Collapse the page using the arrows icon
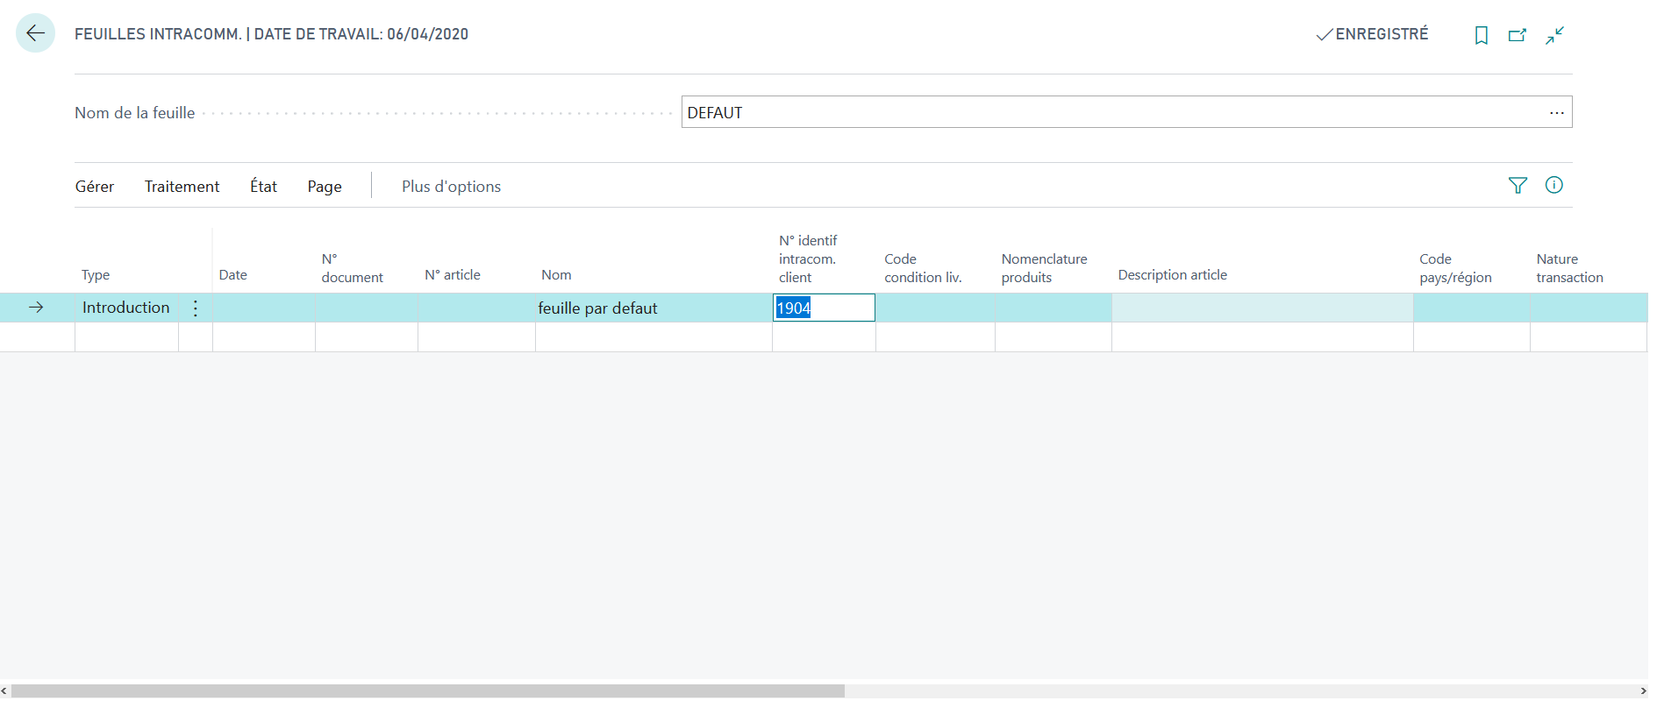 click(x=1554, y=35)
